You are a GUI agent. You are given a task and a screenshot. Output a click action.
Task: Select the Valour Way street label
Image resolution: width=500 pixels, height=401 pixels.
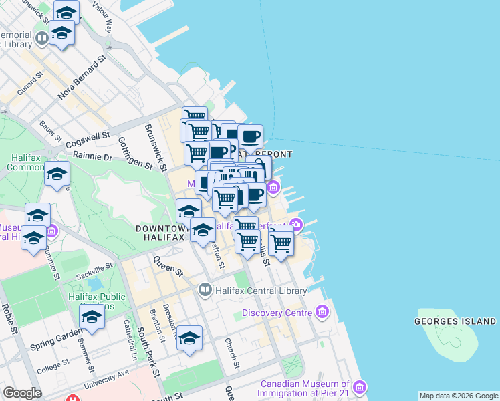click(102, 17)
